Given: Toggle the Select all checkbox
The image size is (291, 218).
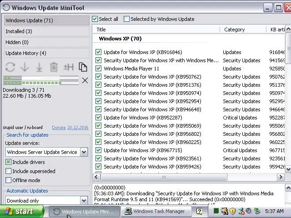Looking at the screenshot, I should [95, 19].
